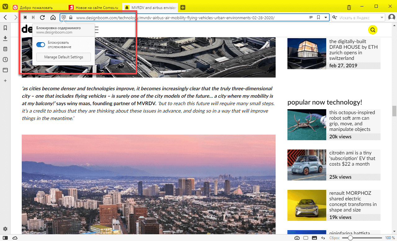Open the History side panel
397x241 pixels.
(x=5, y=60)
